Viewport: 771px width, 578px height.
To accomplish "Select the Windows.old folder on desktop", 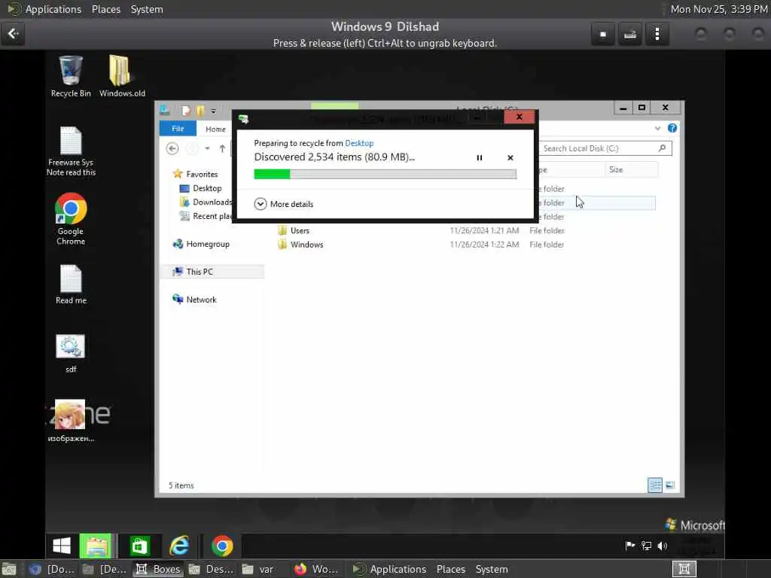I will 121,76.
